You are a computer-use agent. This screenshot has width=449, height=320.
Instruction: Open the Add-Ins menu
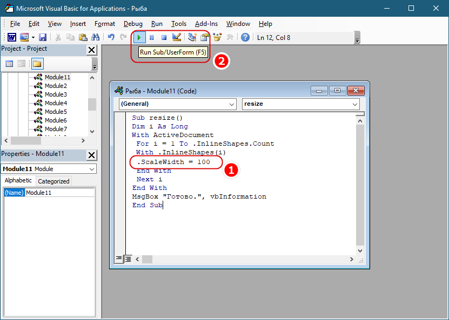[x=206, y=24]
